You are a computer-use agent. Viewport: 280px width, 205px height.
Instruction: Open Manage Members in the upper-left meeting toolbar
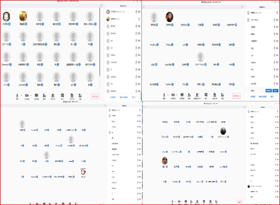pos(53,96)
